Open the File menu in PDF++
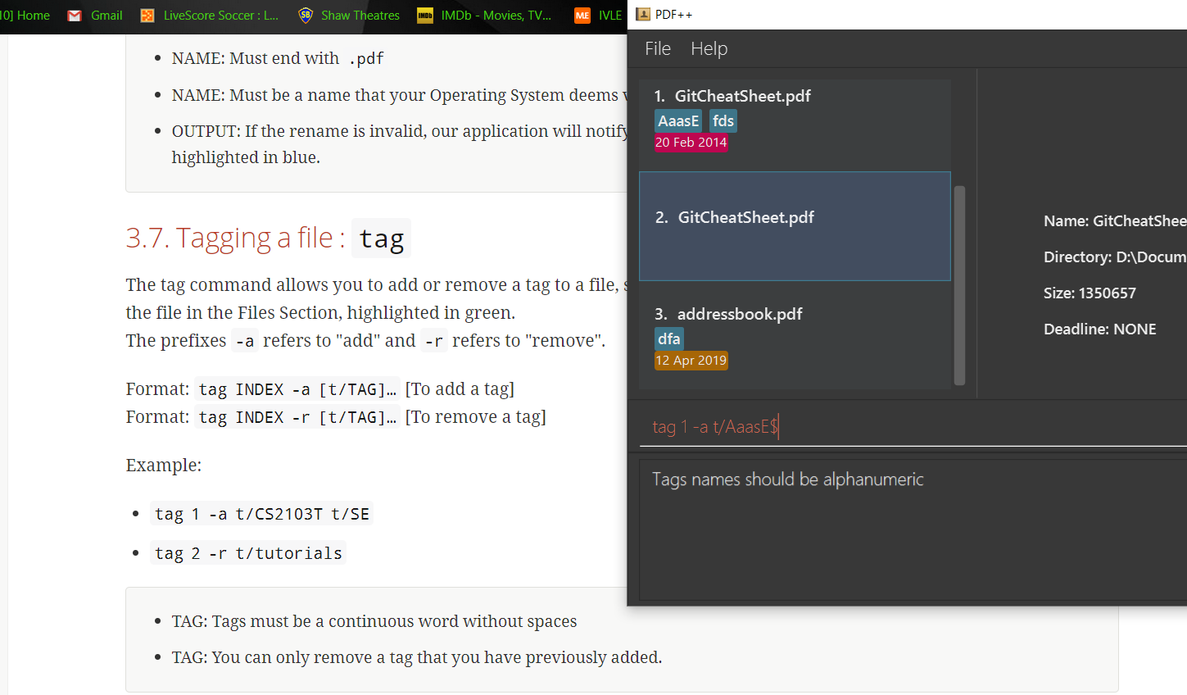The image size is (1187, 695). pos(658,49)
